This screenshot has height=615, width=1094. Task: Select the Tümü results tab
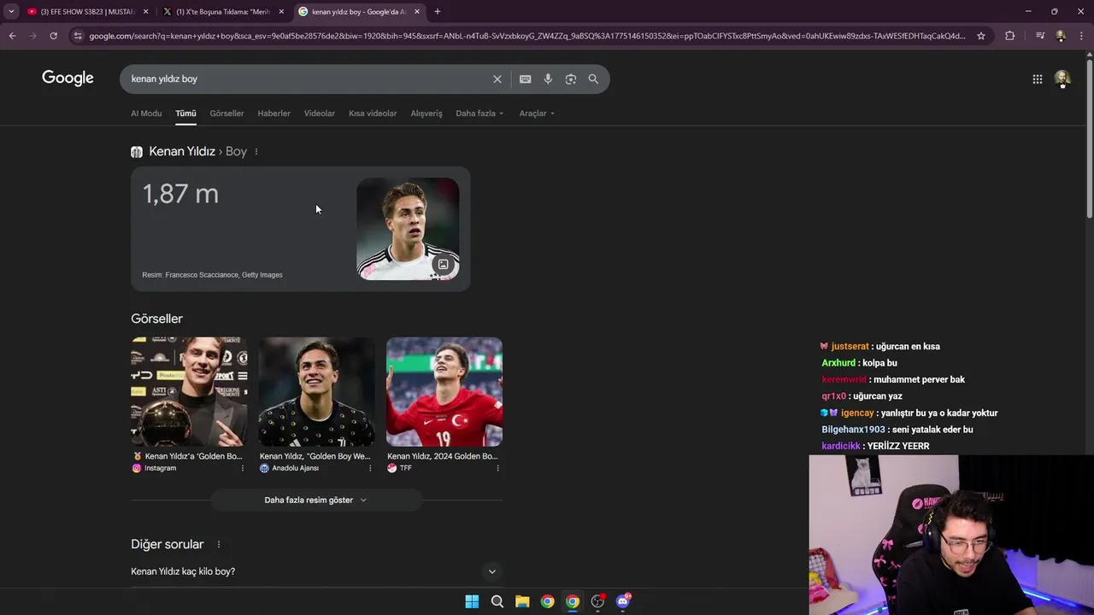tap(185, 113)
